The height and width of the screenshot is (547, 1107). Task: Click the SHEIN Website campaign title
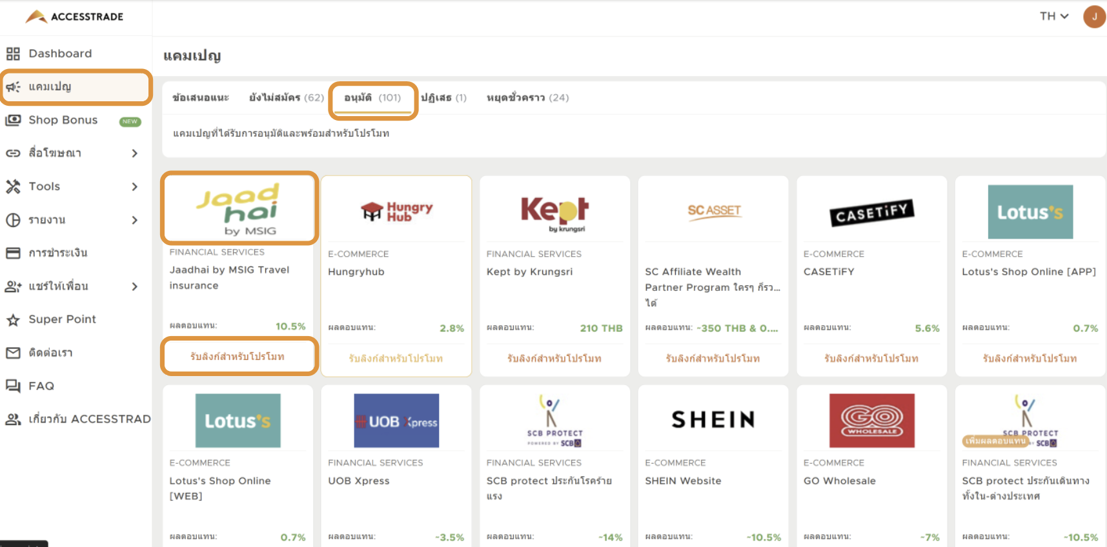683,481
